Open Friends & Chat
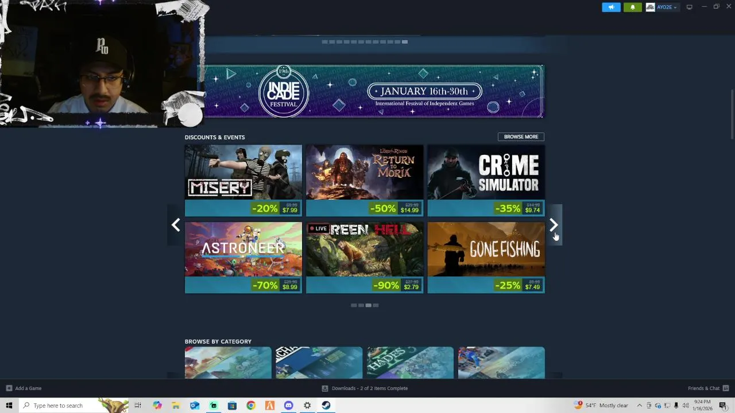The height and width of the screenshot is (413, 735). click(x=708, y=388)
